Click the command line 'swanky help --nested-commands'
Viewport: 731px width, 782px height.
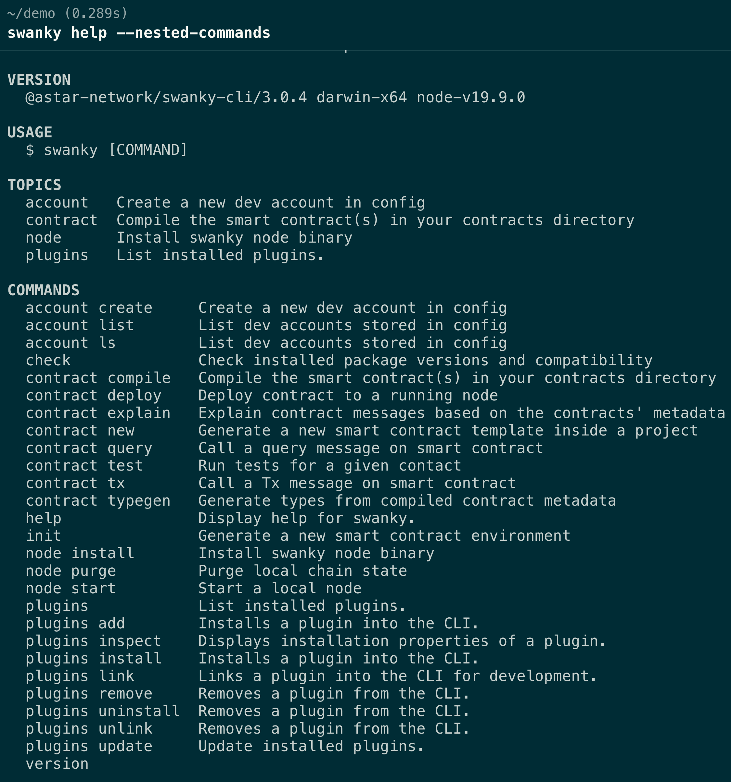[138, 33]
